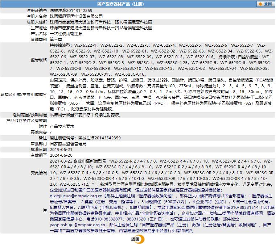Click the 结构及组成/主要组成成分 label

coord(24,94)
